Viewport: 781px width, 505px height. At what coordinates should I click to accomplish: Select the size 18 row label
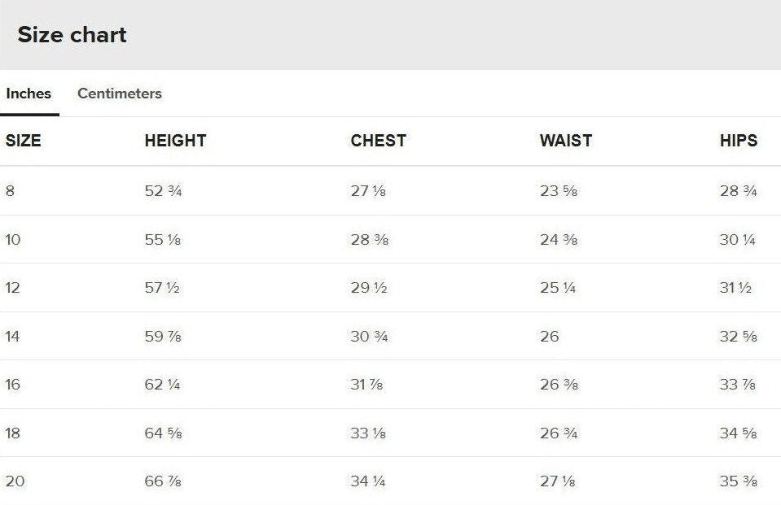click(x=13, y=433)
